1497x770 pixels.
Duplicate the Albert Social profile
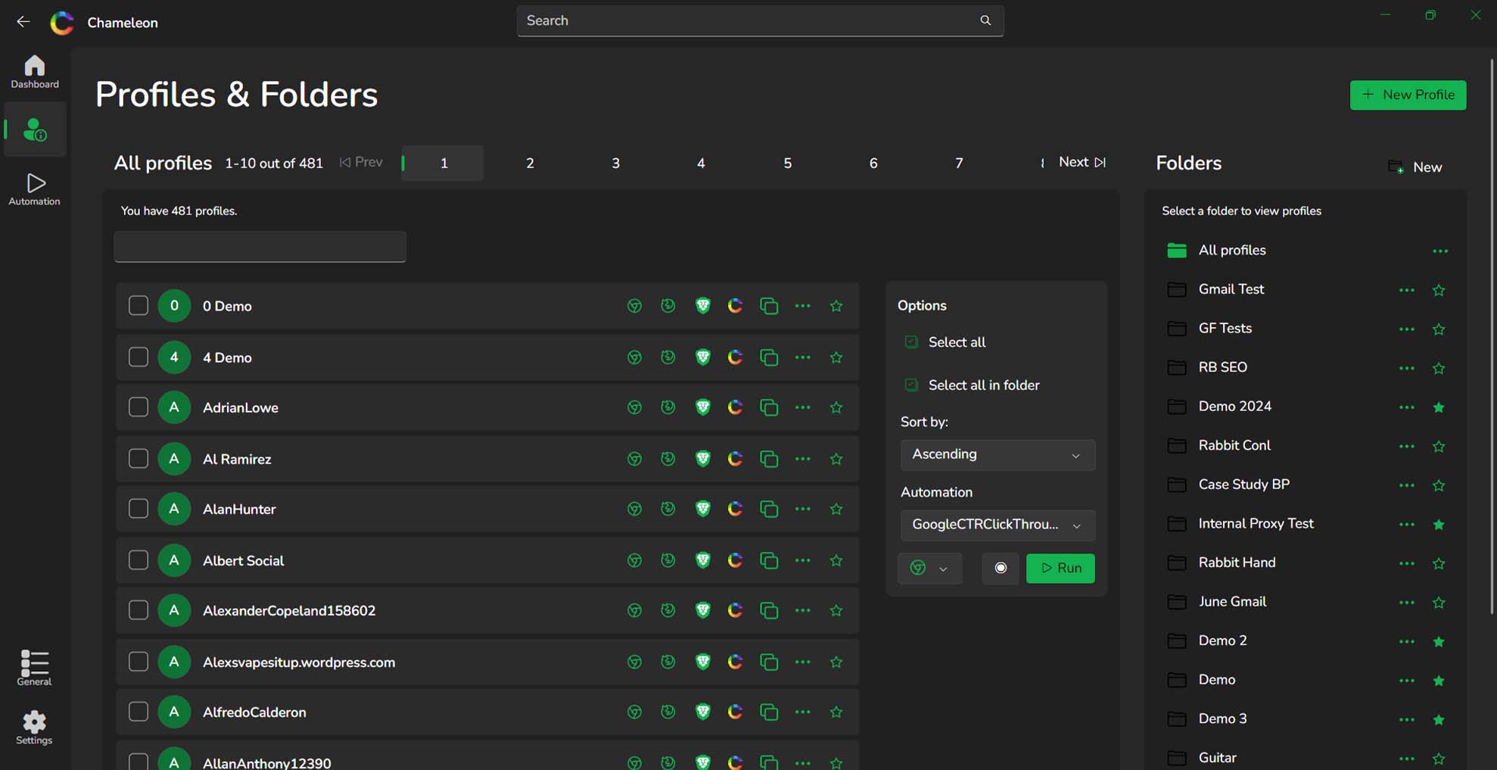769,560
